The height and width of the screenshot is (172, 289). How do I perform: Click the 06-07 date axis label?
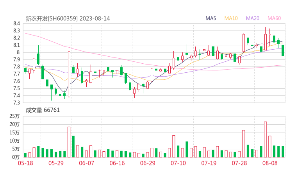[86, 163]
